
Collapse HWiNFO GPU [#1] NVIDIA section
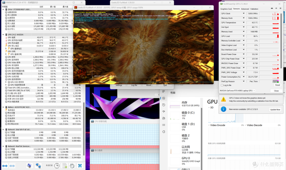[3, 34]
